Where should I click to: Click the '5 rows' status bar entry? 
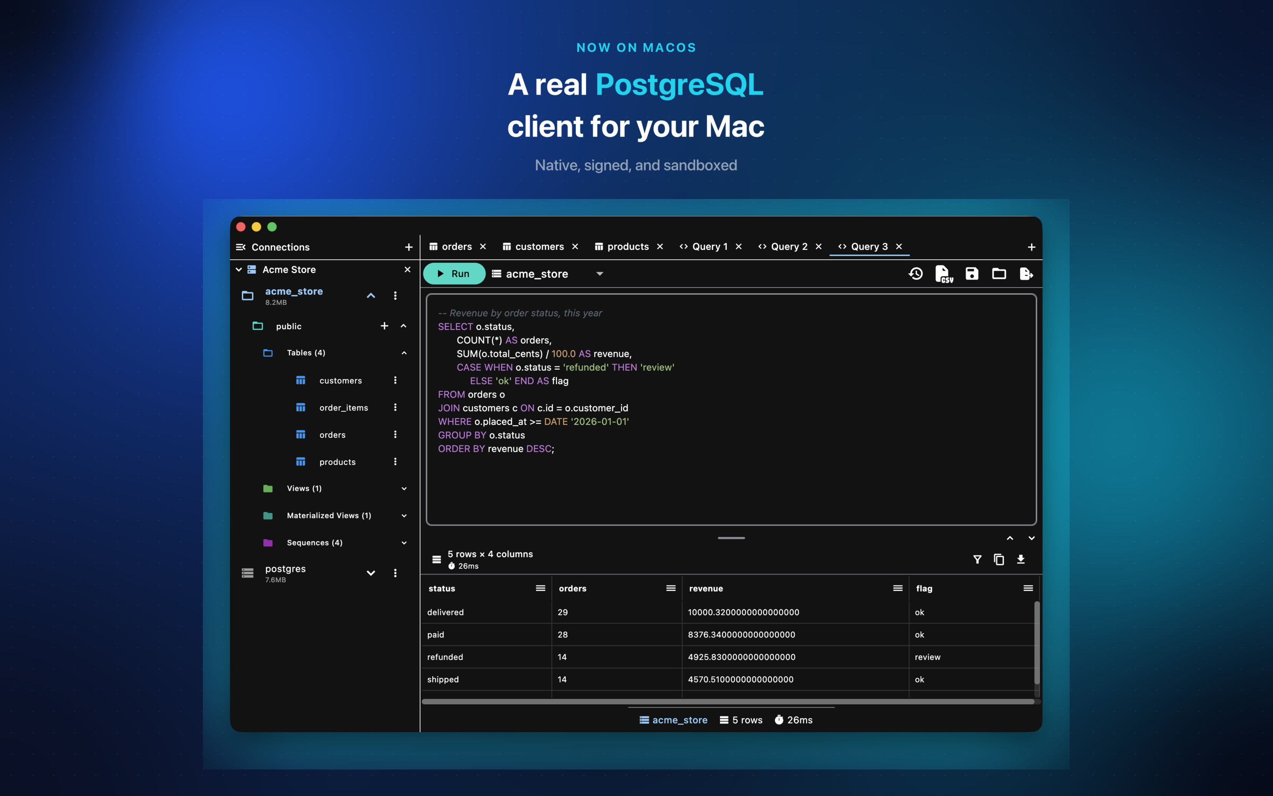point(741,720)
